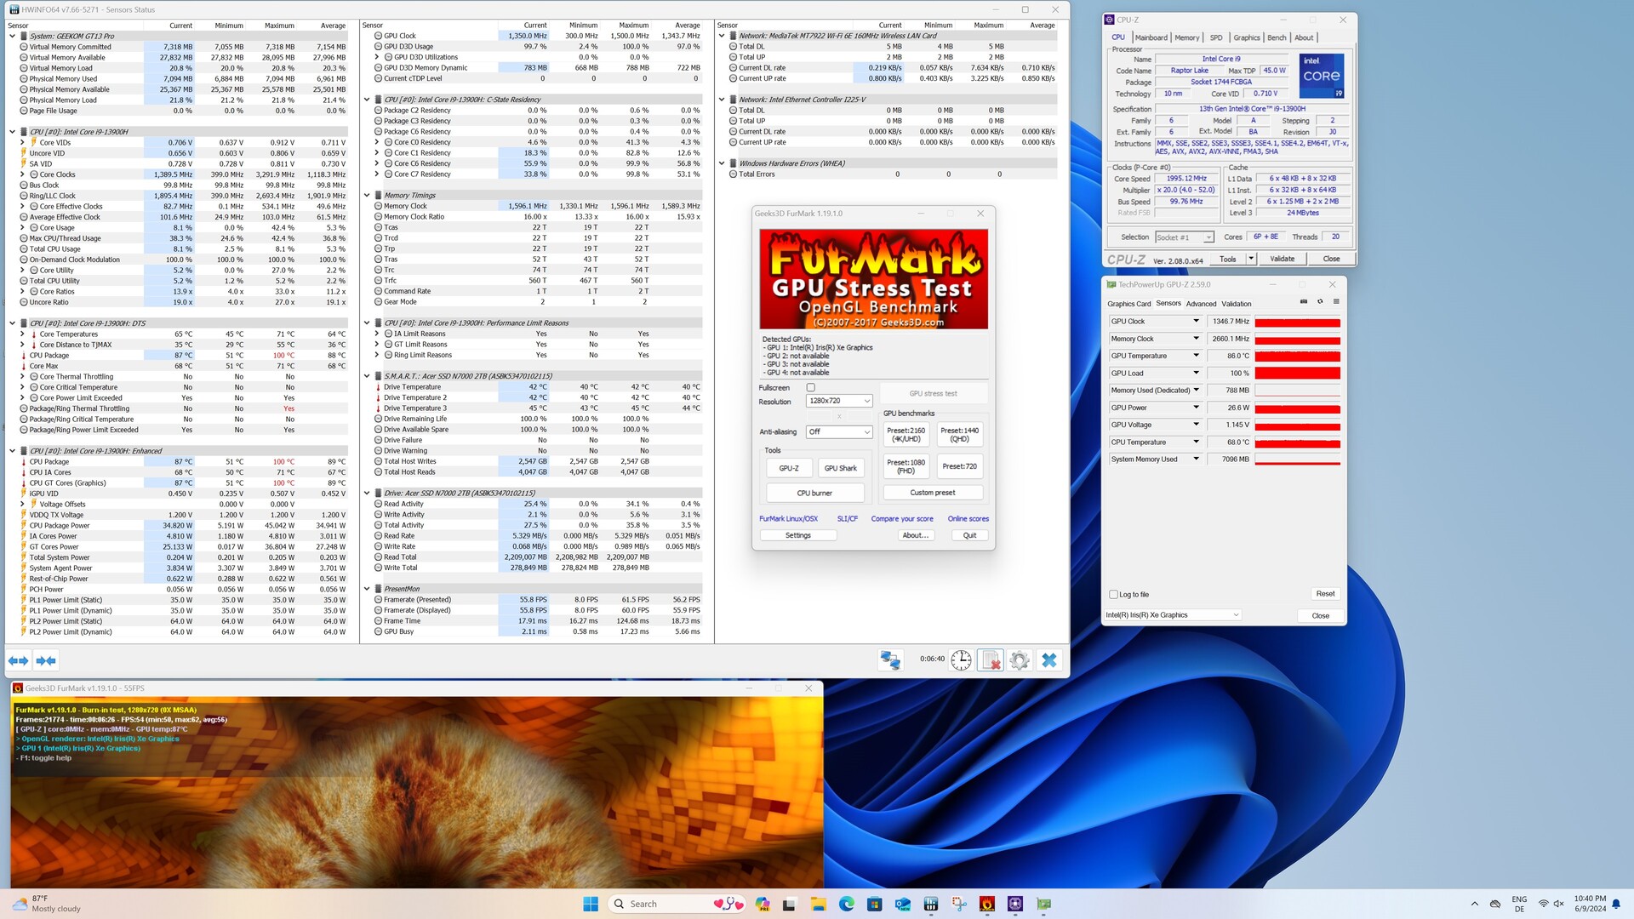The width and height of the screenshot is (1634, 919).
Task: Click FurMark GPU stress test button
Action: tap(933, 393)
